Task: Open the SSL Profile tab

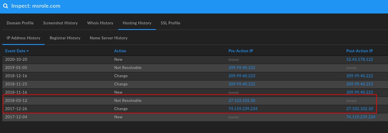Action: pyautogui.click(x=171, y=23)
